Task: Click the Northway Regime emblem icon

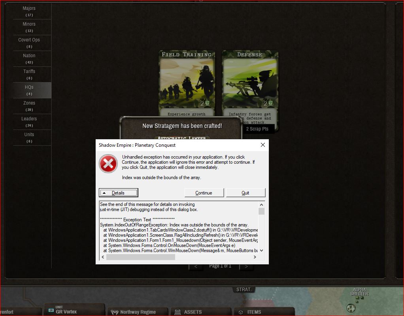Action: (114, 312)
